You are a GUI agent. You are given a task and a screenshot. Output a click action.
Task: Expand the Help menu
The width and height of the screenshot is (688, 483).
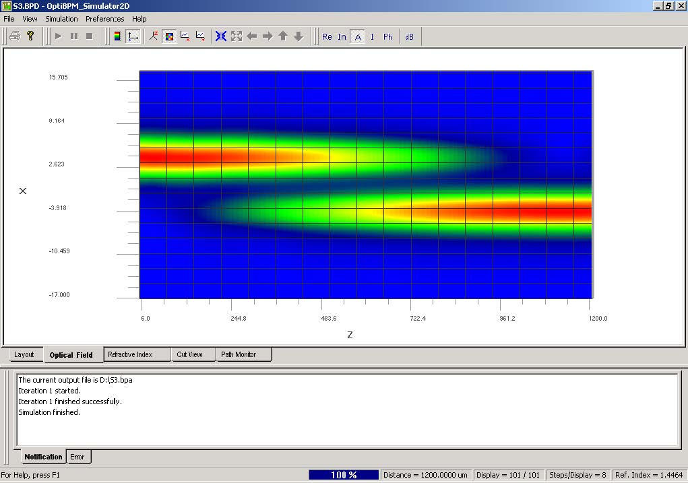click(139, 19)
